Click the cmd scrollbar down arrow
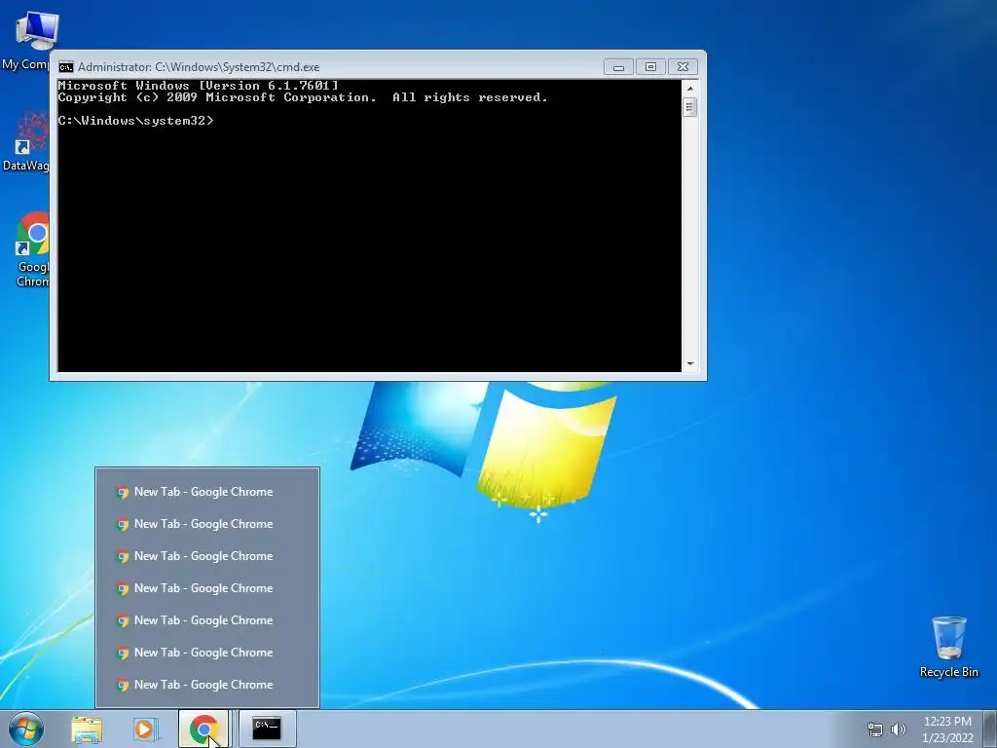 tap(690, 364)
